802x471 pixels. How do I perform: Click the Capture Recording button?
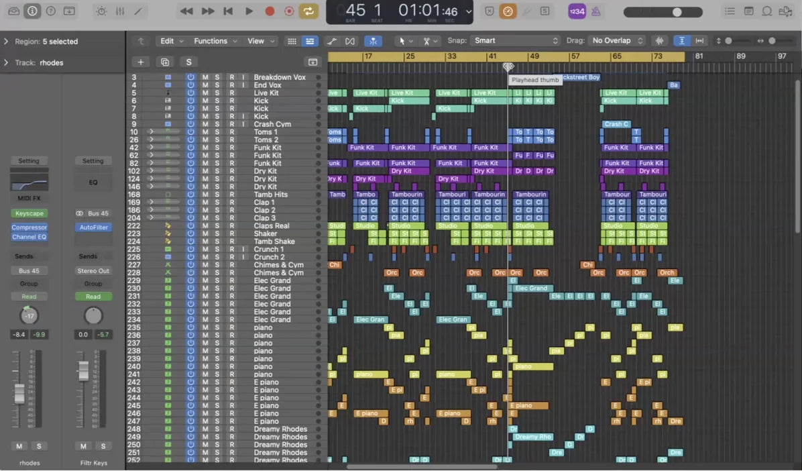pyautogui.click(x=289, y=11)
